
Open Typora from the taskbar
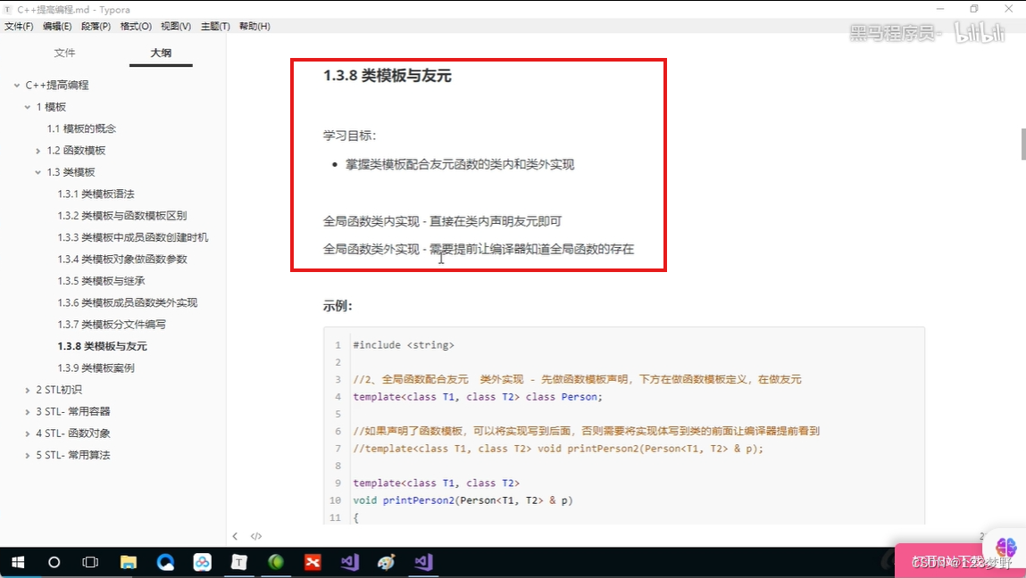click(x=238, y=562)
